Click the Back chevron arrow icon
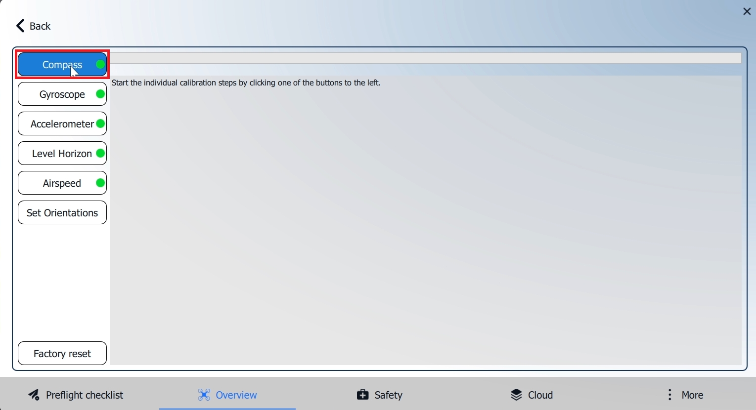756x410 pixels. click(x=20, y=26)
